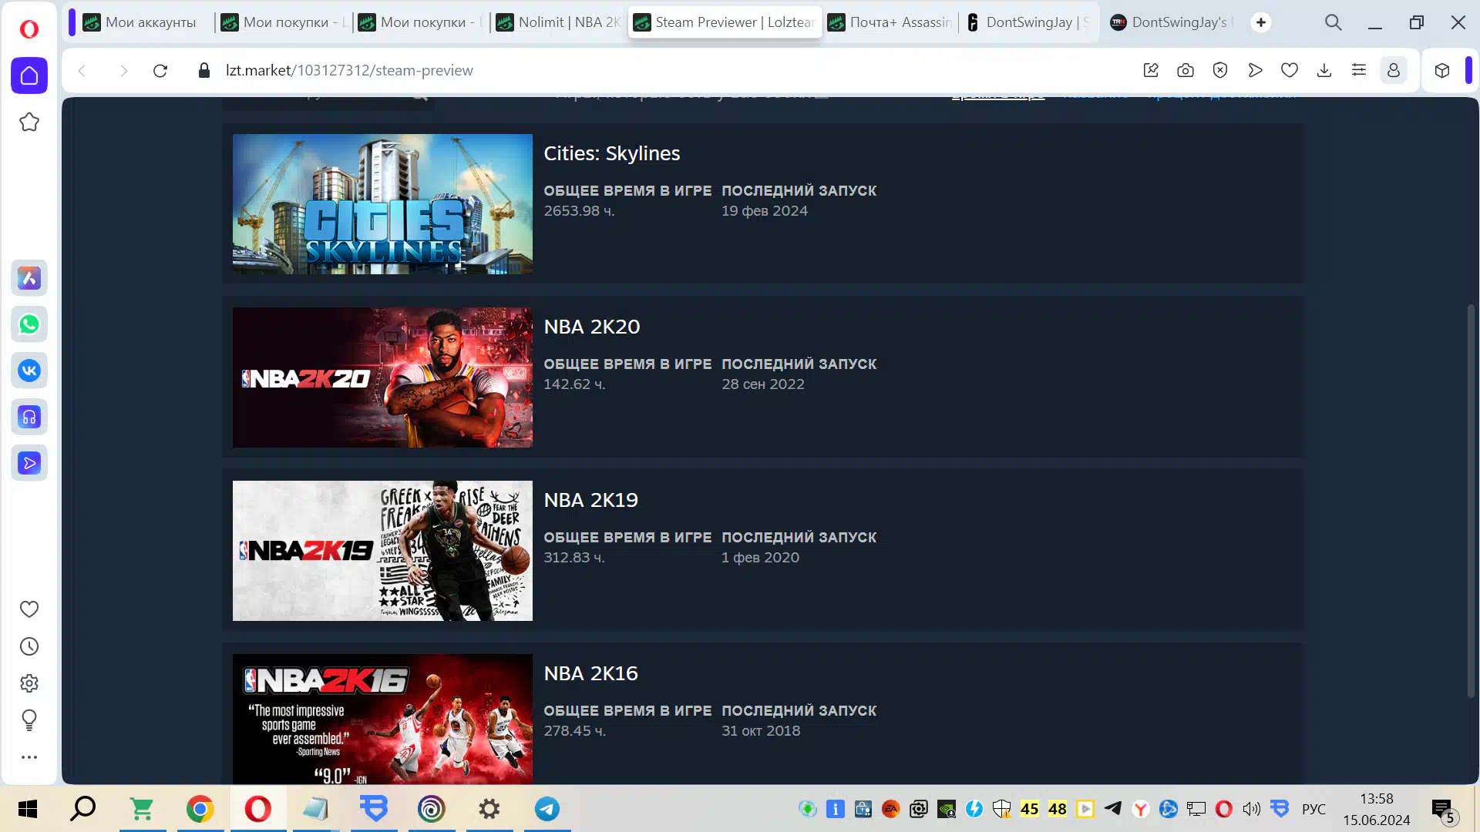Open the volume speaker tray icon

pos(1252,809)
